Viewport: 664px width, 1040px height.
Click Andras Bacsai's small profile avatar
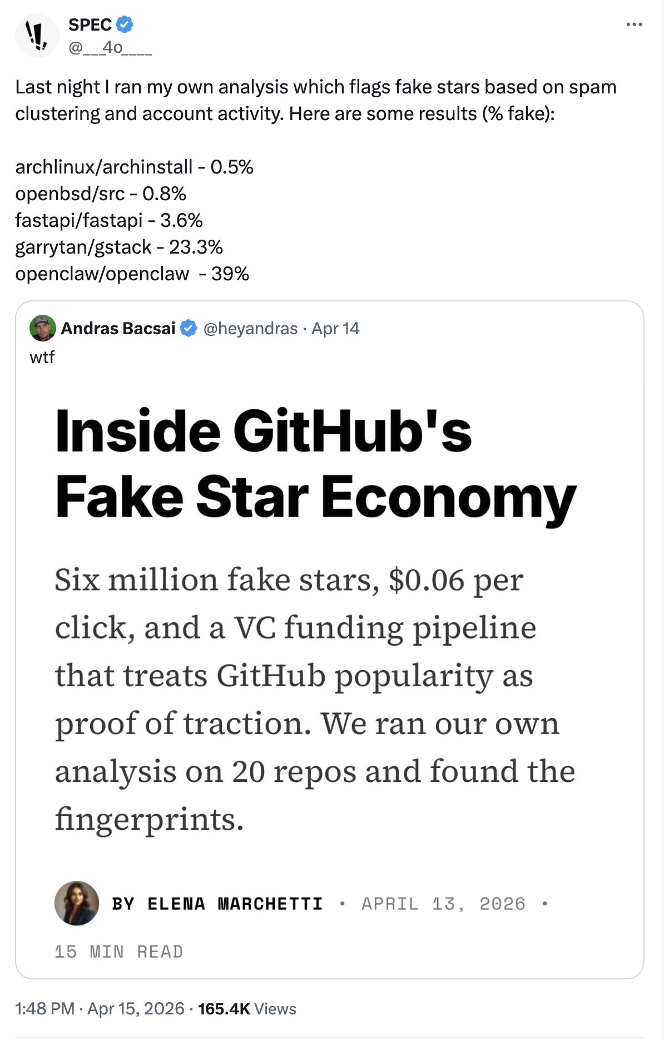point(43,328)
